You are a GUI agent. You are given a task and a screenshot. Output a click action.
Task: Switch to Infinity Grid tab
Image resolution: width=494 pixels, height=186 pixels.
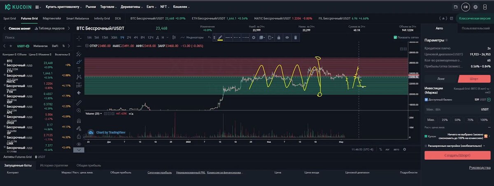pyautogui.click(x=102, y=19)
